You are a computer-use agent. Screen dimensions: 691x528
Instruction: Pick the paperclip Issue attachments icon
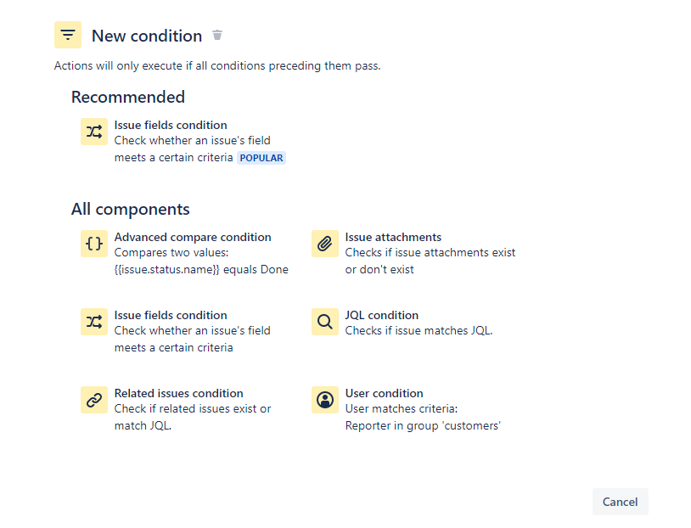click(325, 244)
